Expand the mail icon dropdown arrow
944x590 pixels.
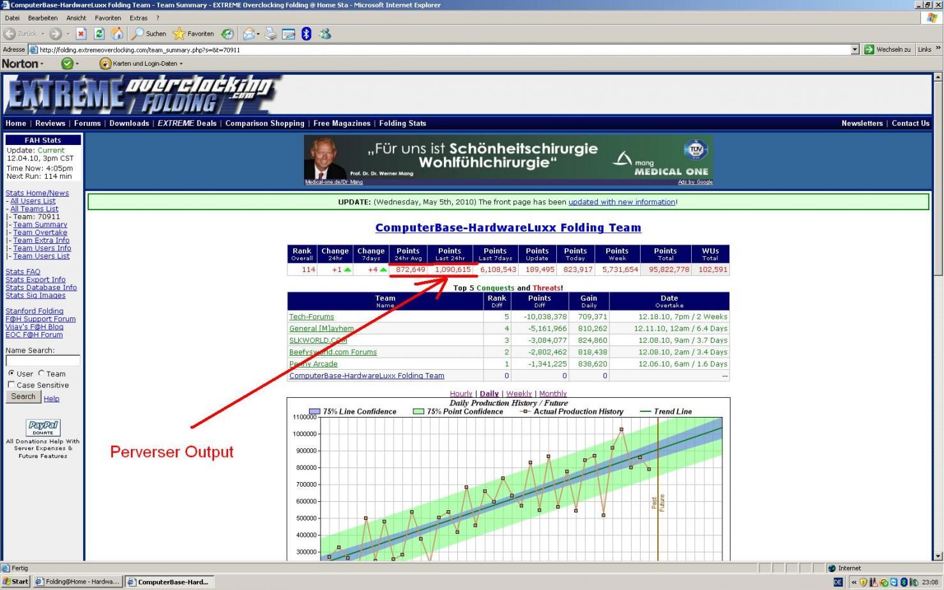(258, 34)
